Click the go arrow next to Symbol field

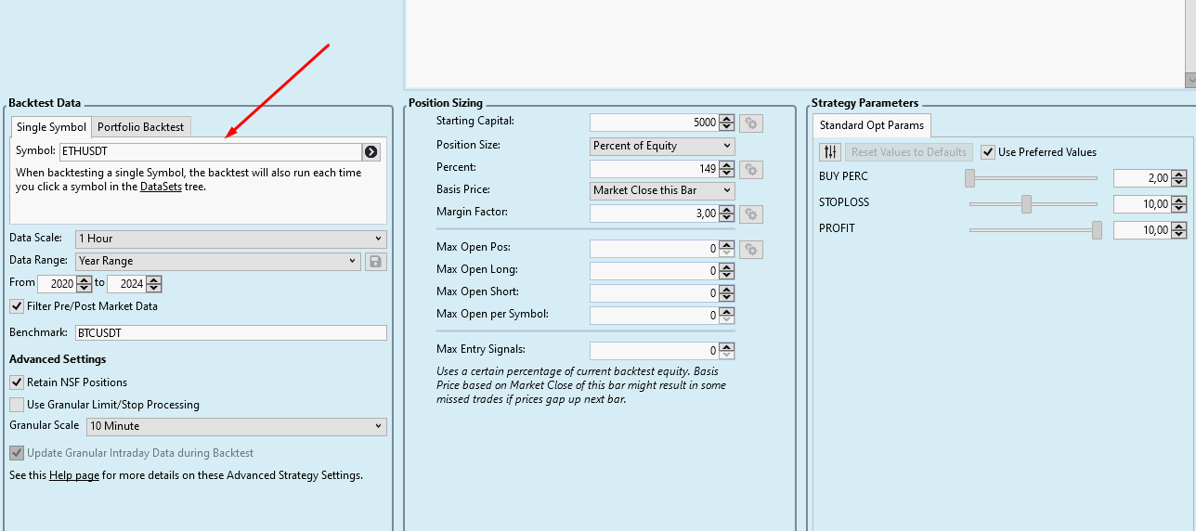pyautogui.click(x=371, y=151)
